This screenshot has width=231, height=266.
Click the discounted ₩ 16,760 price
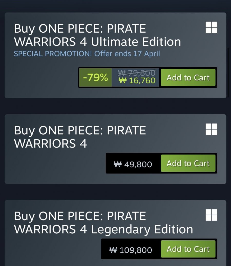(137, 81)
